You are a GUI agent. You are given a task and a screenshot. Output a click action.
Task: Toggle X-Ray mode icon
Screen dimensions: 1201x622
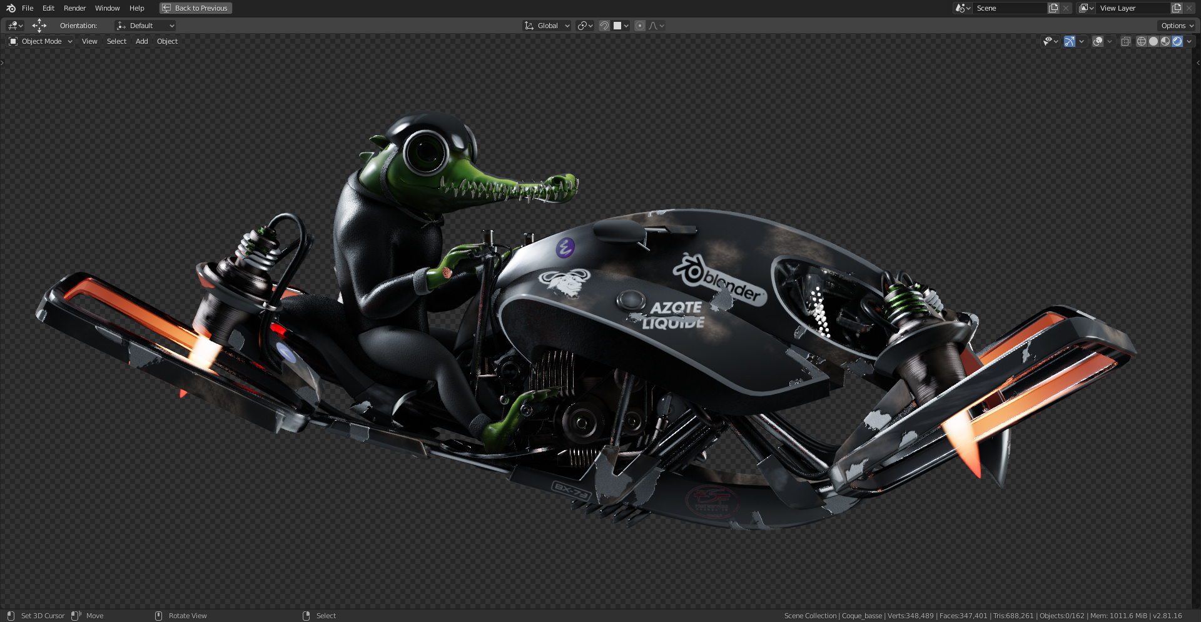tap(1125, 41)
